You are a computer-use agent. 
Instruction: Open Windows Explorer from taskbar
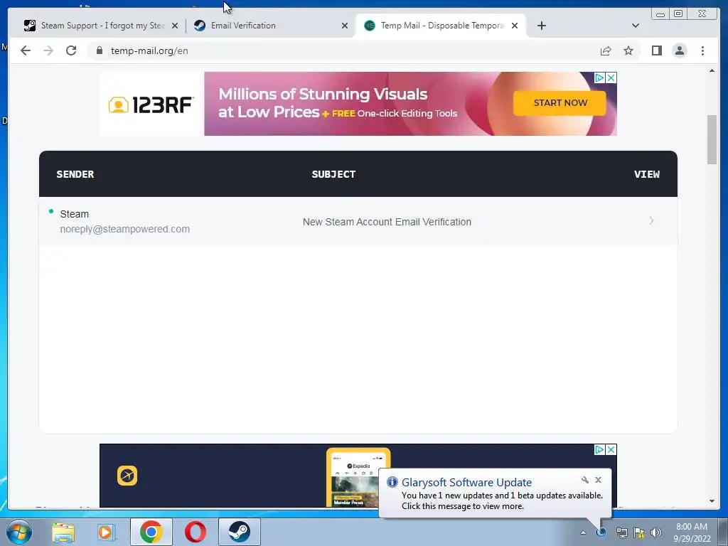click(x=63, y=532)
